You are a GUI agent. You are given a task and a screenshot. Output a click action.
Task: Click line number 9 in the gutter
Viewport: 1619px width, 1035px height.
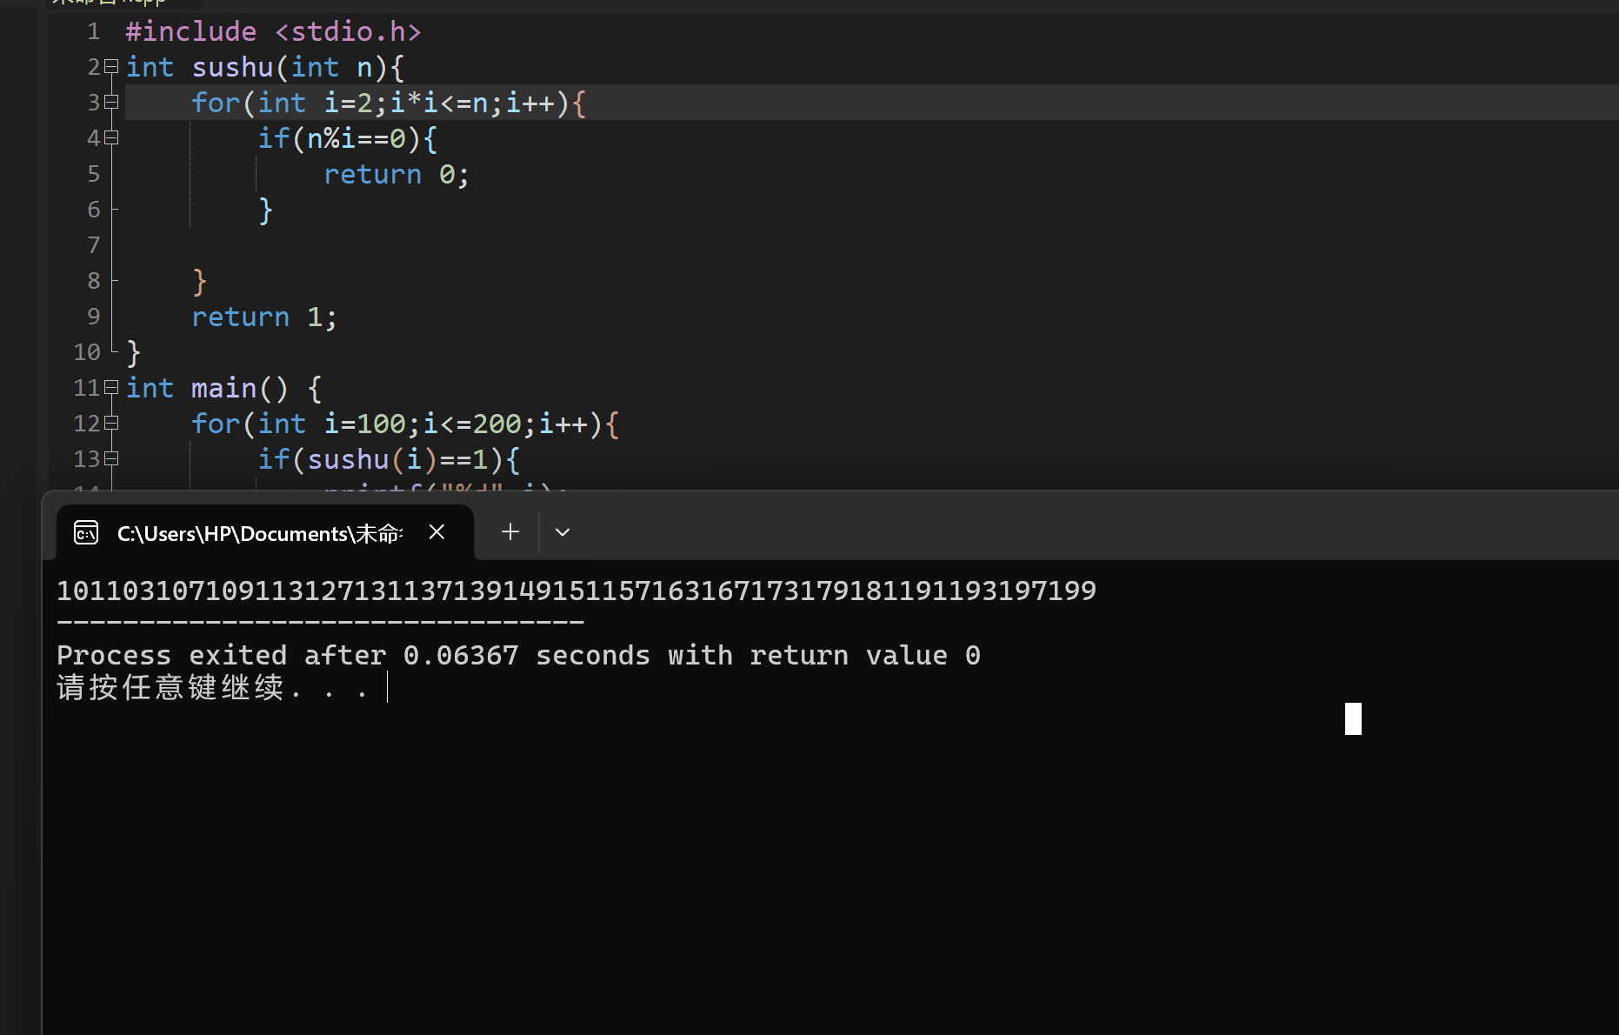tap(93, 317)
